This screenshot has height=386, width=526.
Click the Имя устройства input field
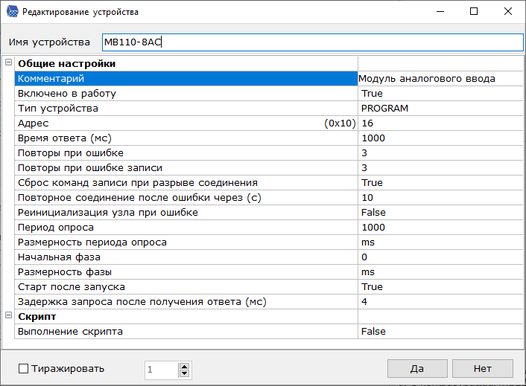[312, 42]
